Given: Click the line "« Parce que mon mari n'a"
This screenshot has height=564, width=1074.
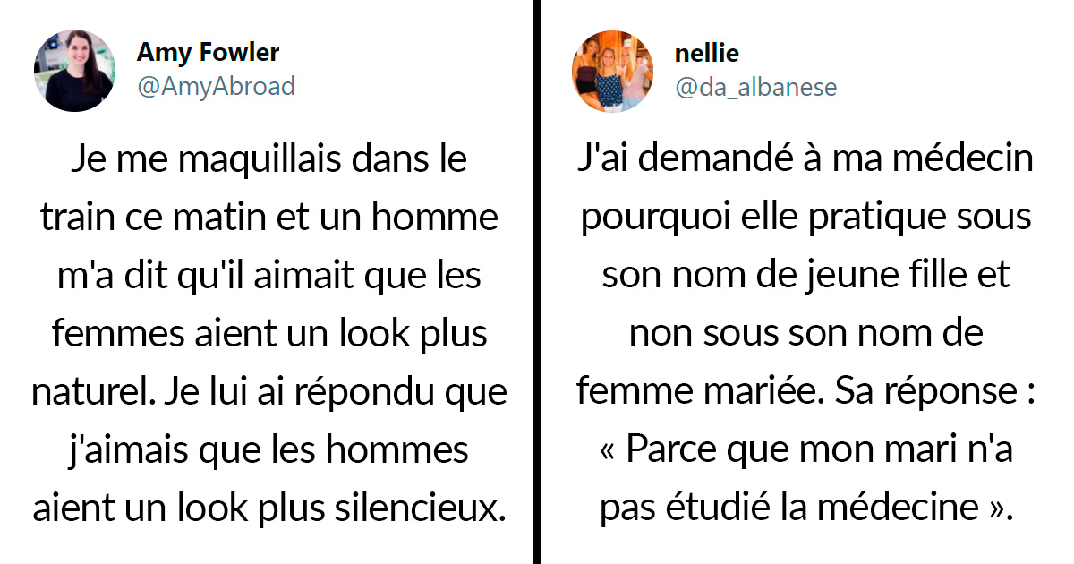Looking at the screenshot, I should (x=805, y=450).
